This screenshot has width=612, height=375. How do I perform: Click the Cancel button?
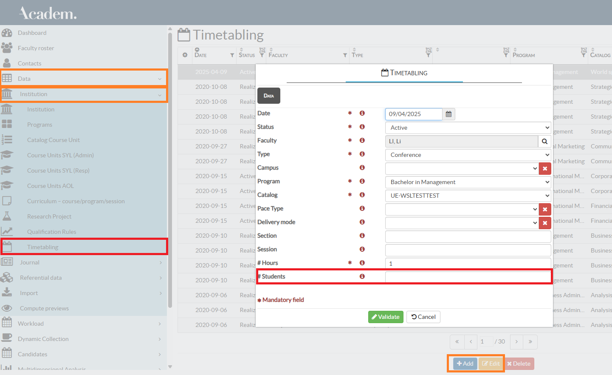click(x=423, y=317)
